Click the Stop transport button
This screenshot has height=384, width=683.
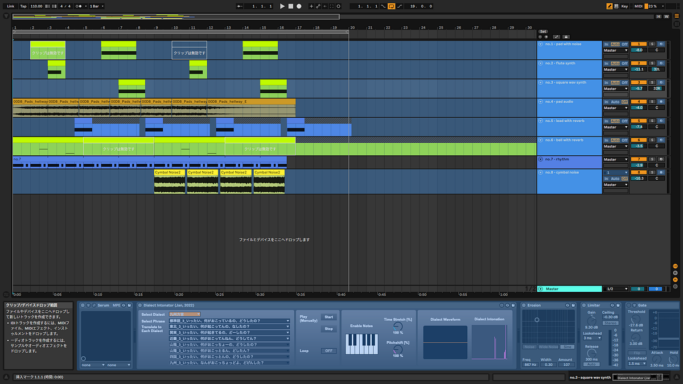[x=290, y=6]
